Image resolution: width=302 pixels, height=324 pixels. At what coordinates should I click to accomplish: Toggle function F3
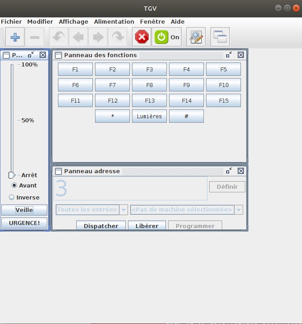(x=149, y=70)
